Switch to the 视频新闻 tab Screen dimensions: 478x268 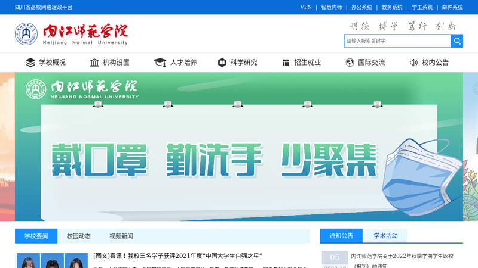coord(121,236)
